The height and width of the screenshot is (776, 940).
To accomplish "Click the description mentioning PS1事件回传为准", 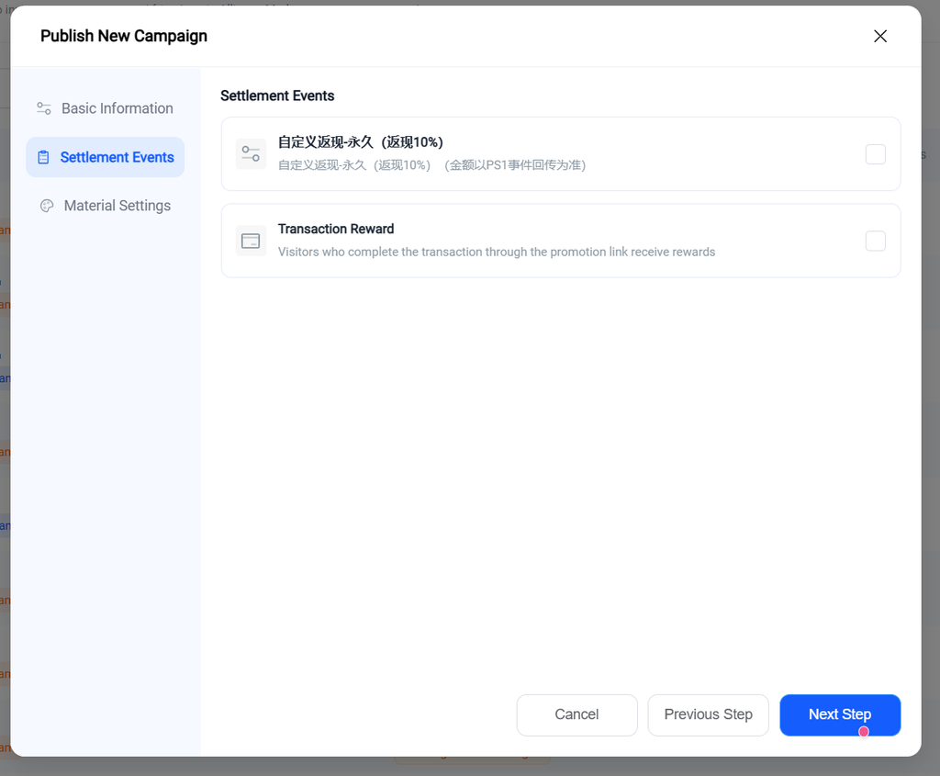I will [431, 165].
